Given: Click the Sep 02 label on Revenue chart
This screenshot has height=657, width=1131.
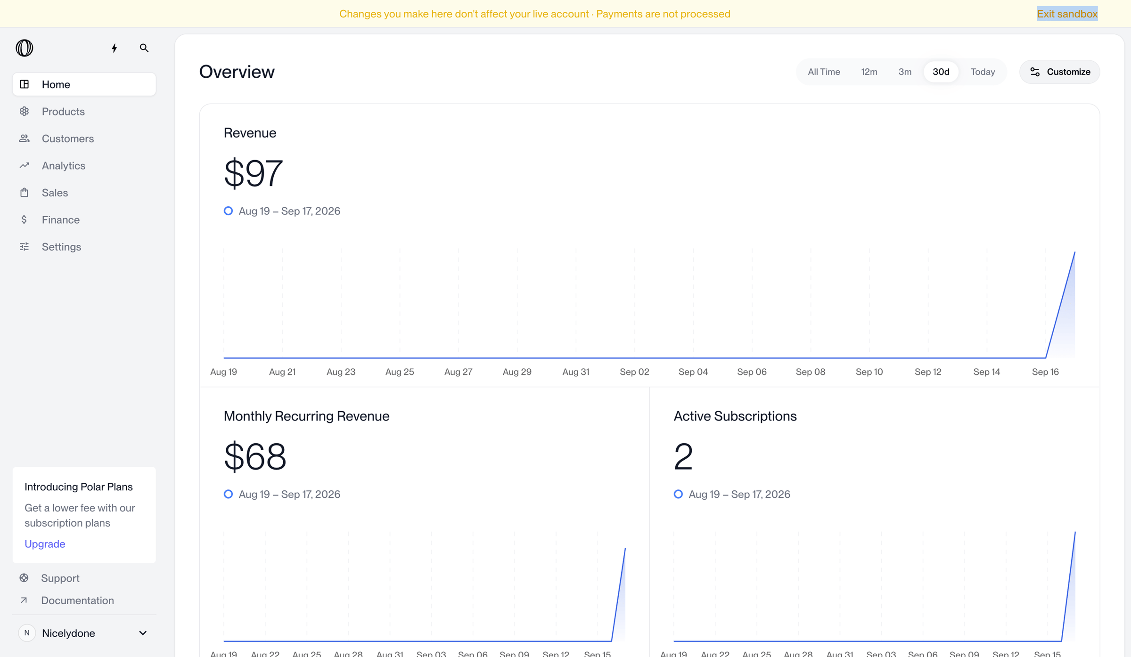Looking at the screenshot, I should [634, 372].
